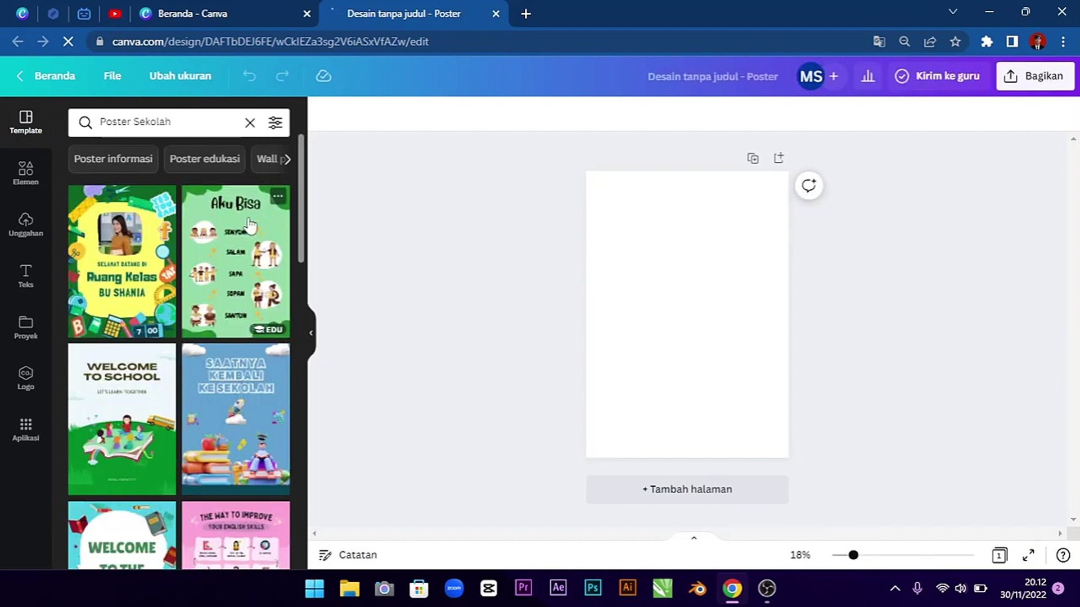Toggle the Poster informasi filter chip
The width and height of the screenshot is (1080, 607).
(x=112, y=159)
